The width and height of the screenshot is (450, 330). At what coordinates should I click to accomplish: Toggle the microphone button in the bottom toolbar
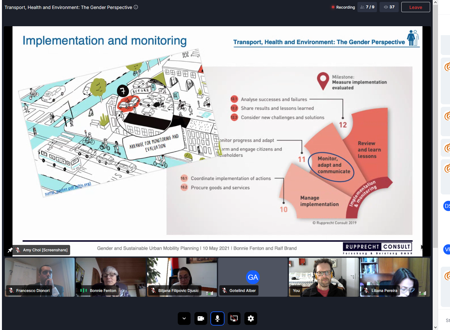pos(217,318)
